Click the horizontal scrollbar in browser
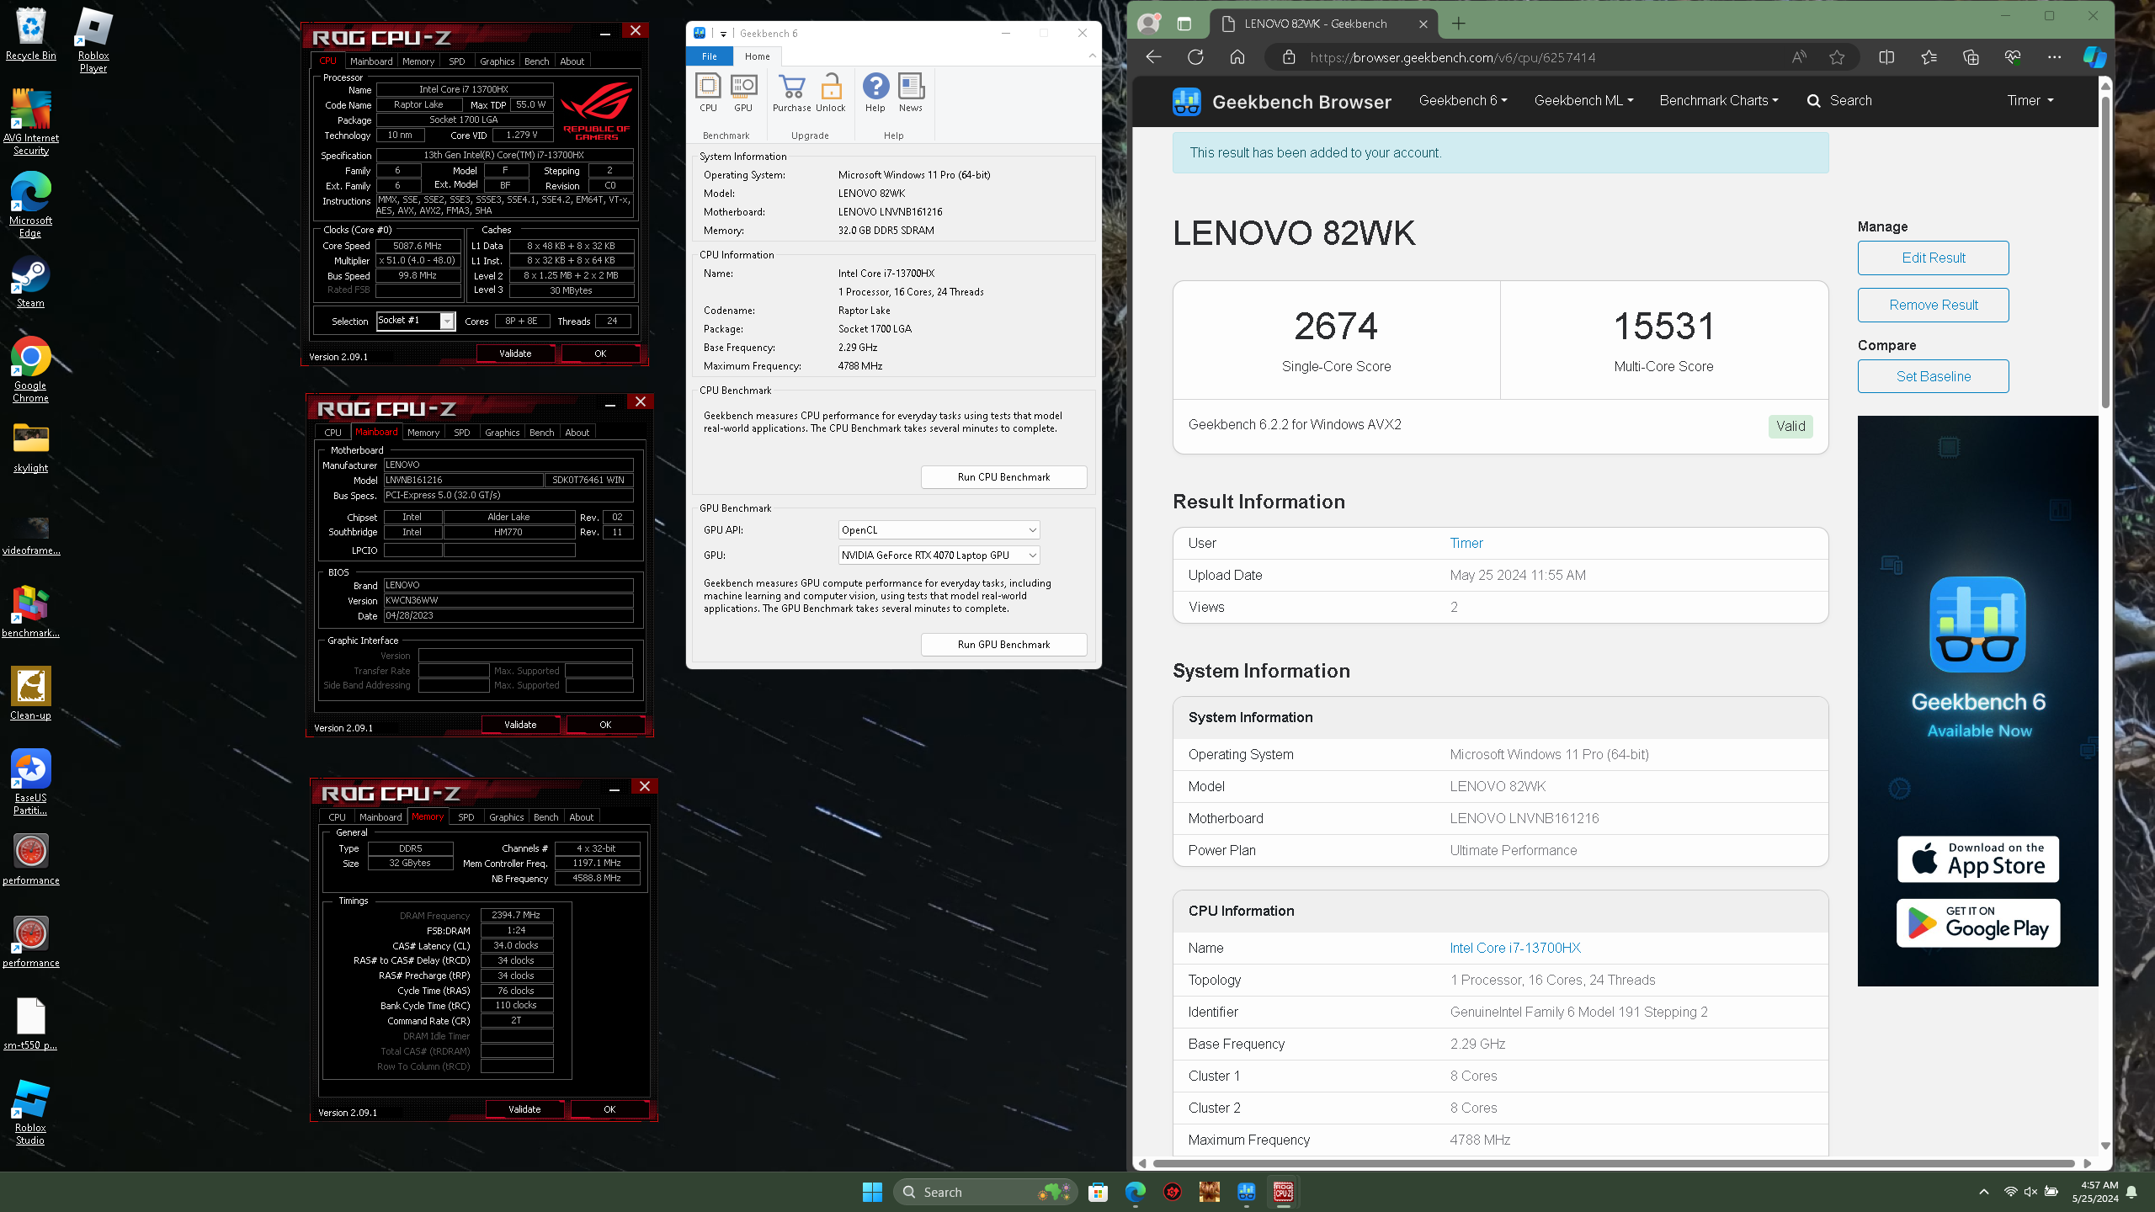Screen dimensions: 2155x1212 [x=1613, y=1163]
